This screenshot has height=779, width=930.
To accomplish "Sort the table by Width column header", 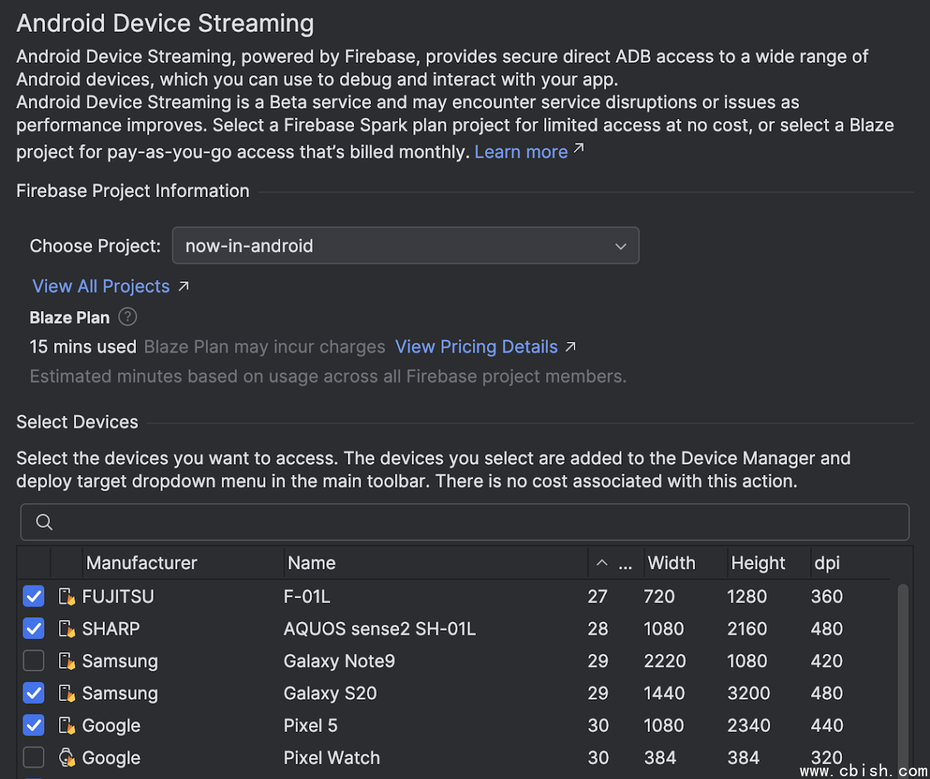I will (671, 563).
